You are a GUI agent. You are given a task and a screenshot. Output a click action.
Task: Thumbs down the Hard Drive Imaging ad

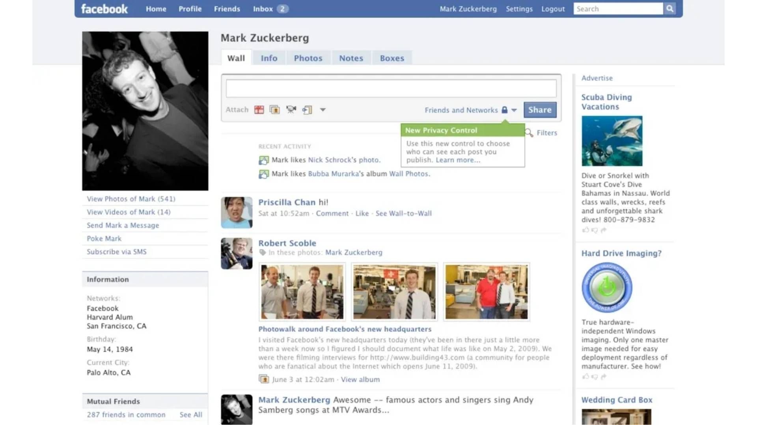[x=595, y=377]
